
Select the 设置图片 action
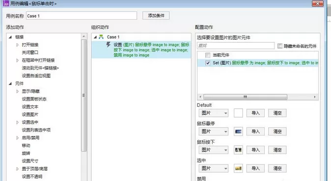30,115
